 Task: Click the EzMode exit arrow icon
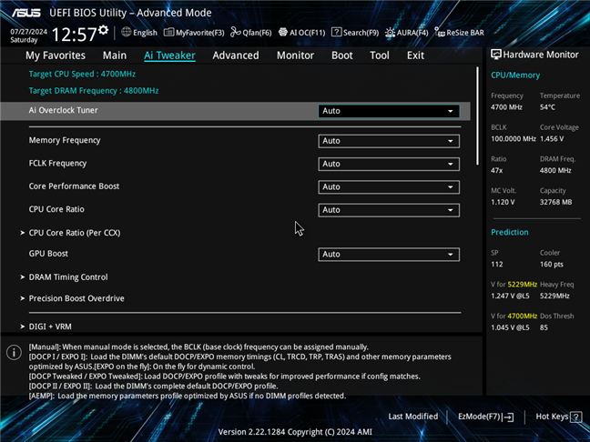pos(508,417)
